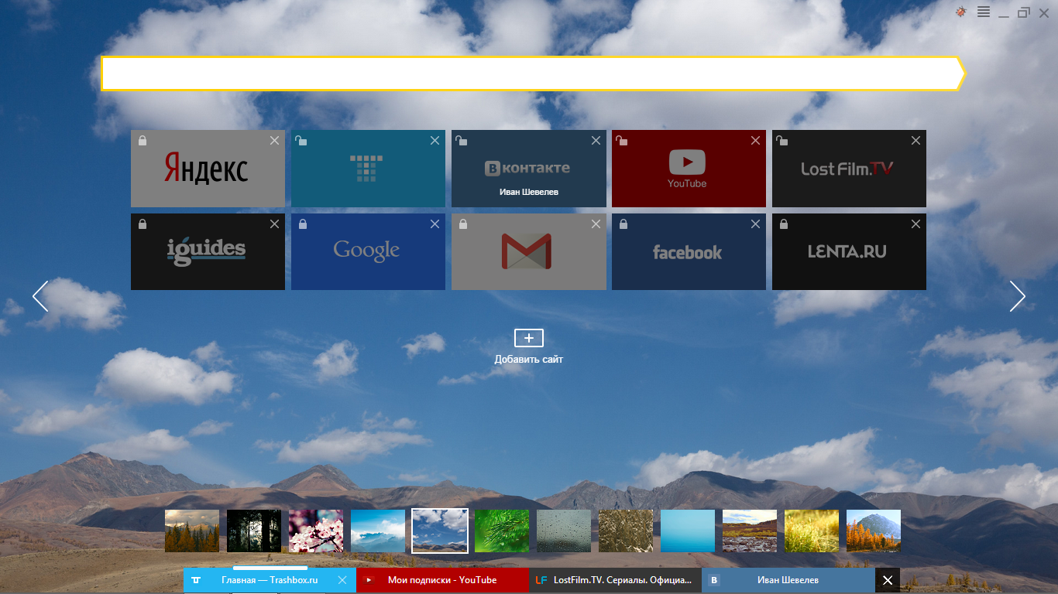Pin the YouTube tile with its lock
Screen dimensions: 1058x594
point(623,141)
